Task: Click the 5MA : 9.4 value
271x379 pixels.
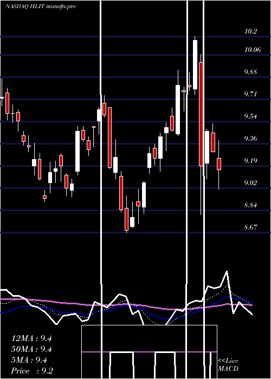Action: click(x=29, y=360)
